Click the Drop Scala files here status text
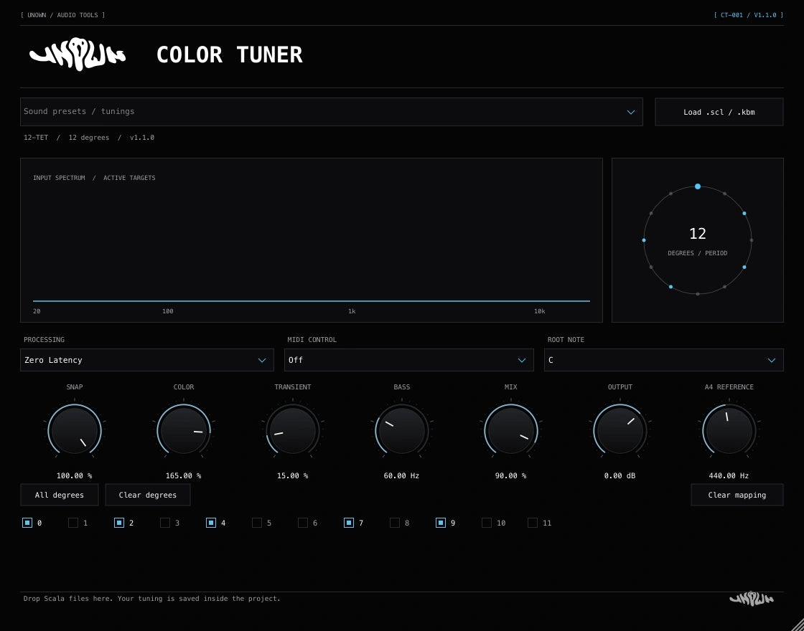Image resolution: width=804 pixels, height=631 pixels. (x=151, y=598)
